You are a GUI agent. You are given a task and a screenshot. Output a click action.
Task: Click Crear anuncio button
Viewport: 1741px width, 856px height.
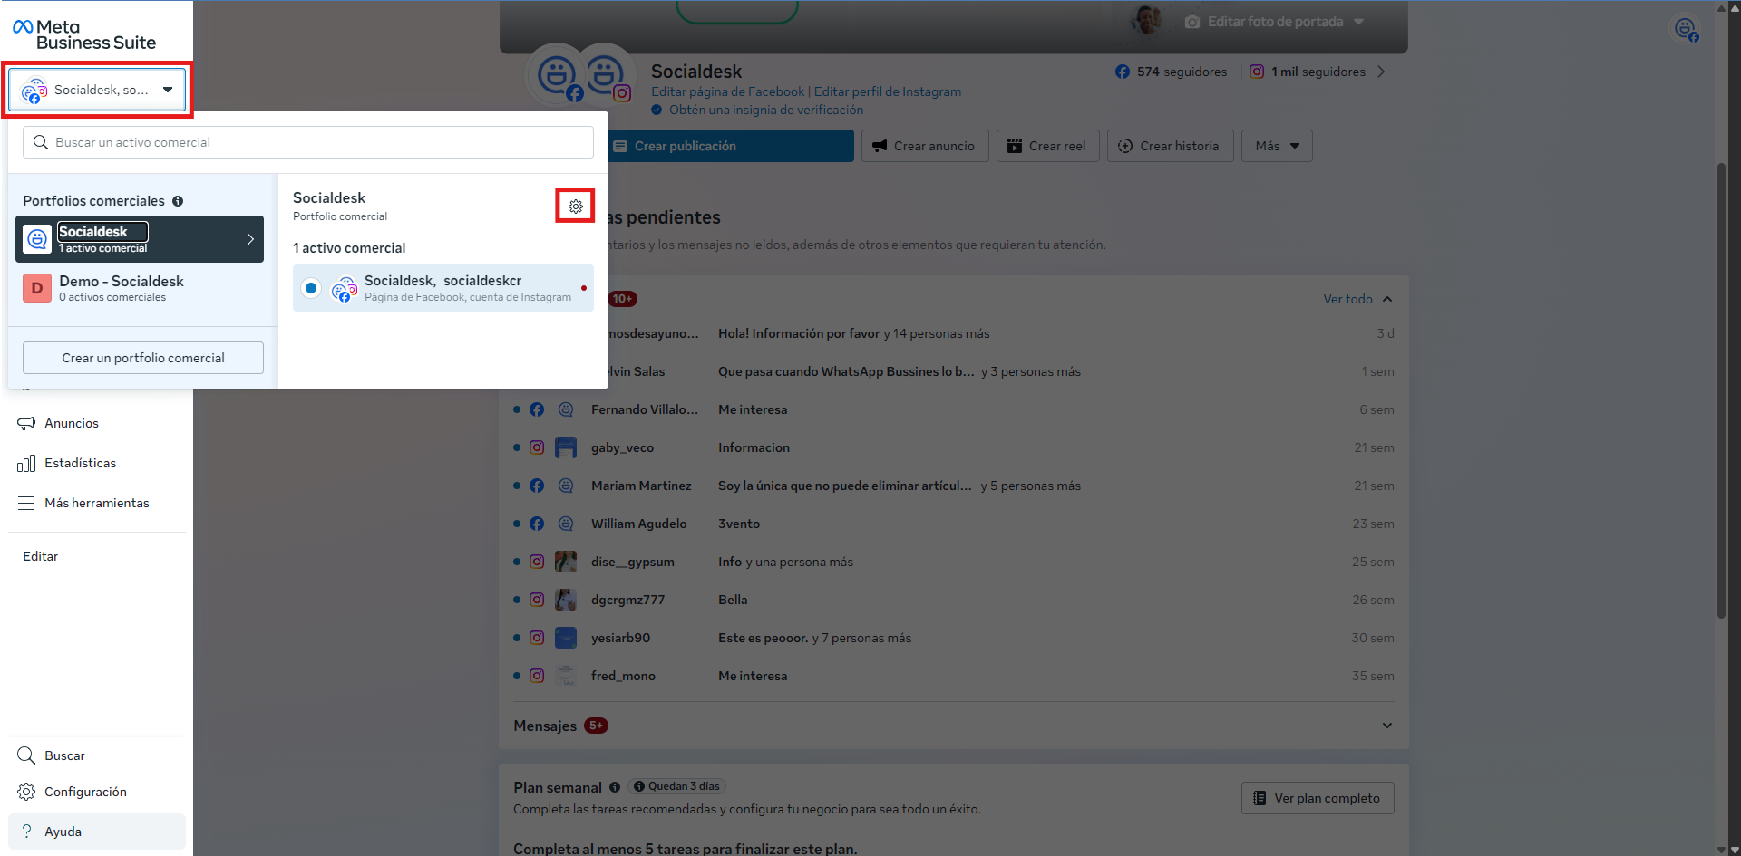(925, 146)
